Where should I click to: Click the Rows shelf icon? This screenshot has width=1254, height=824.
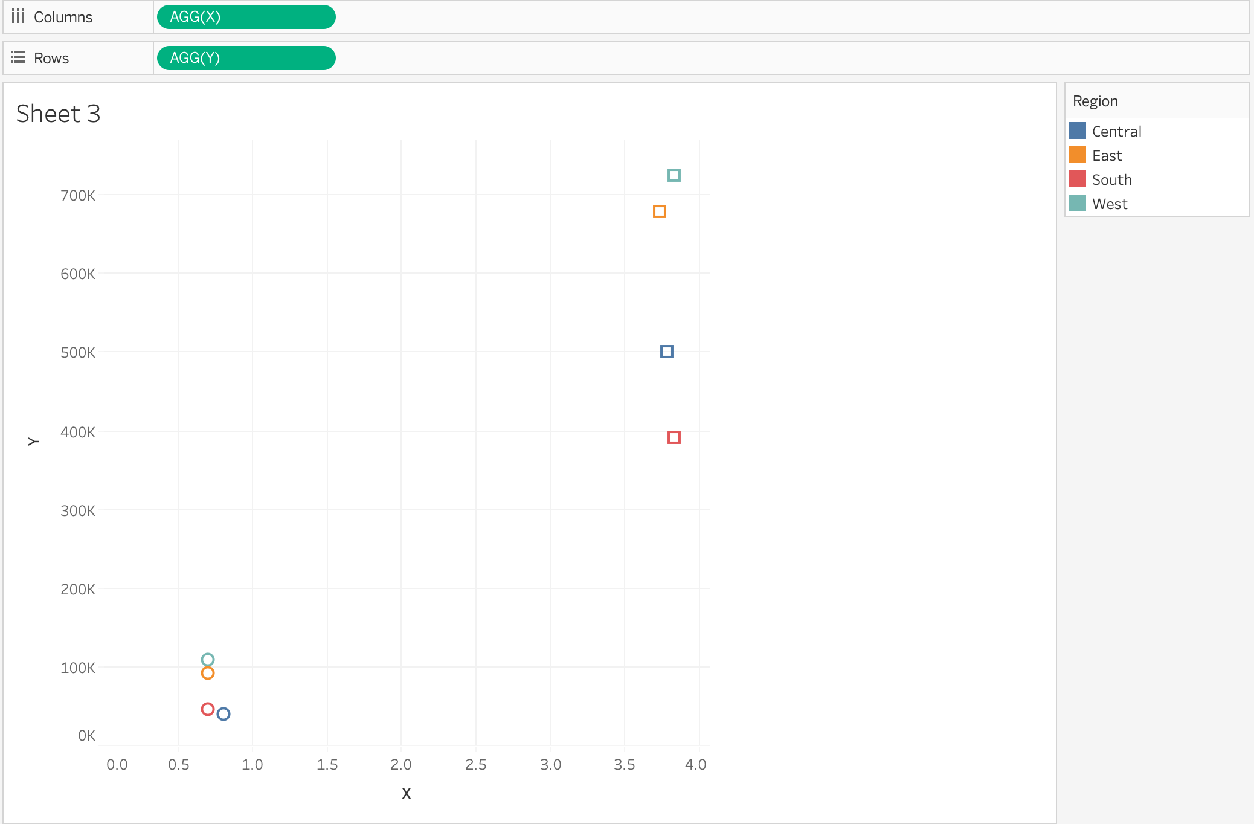coord(18,57)
